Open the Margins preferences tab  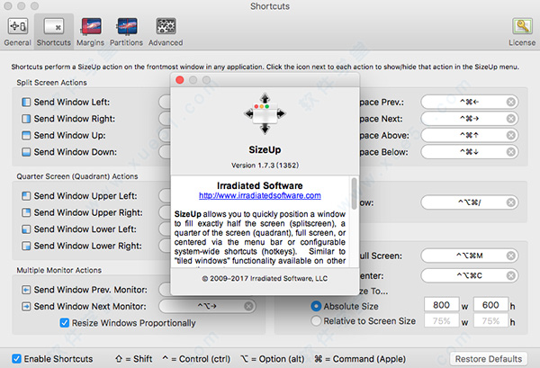click(91, 32)
